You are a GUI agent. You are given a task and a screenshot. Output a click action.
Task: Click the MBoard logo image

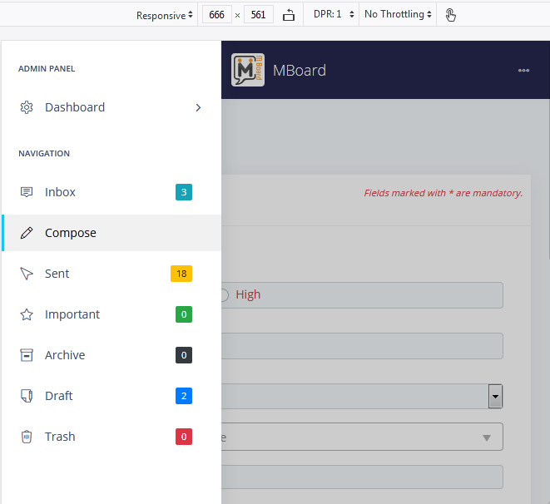click(x=248, y=71)
